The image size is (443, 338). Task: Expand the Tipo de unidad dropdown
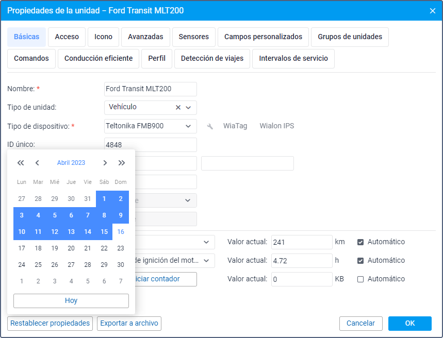[188, 108]
